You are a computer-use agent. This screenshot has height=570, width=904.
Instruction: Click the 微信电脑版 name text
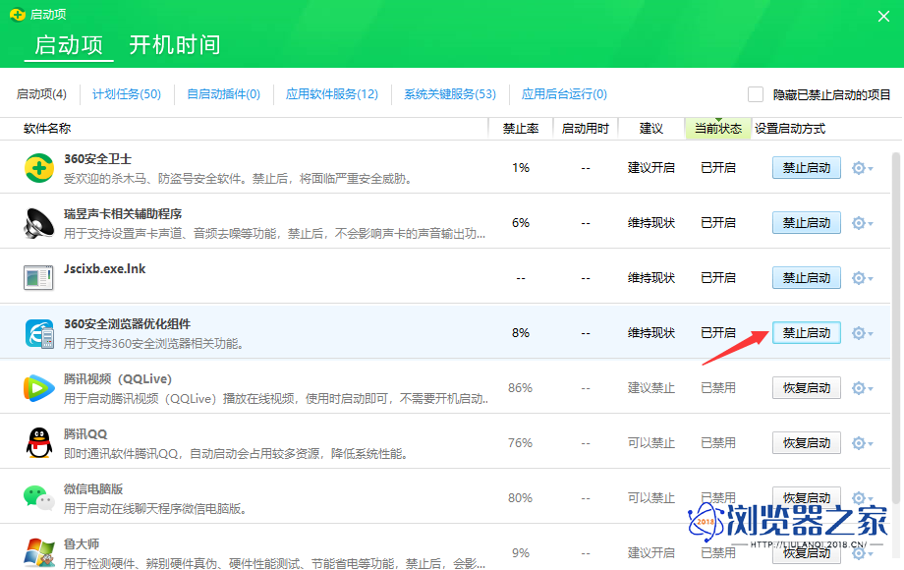point(93,489)
